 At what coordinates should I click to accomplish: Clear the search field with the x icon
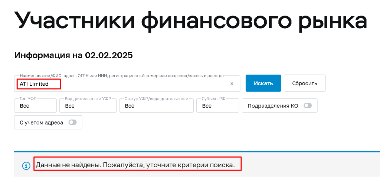tap(232, 83)
